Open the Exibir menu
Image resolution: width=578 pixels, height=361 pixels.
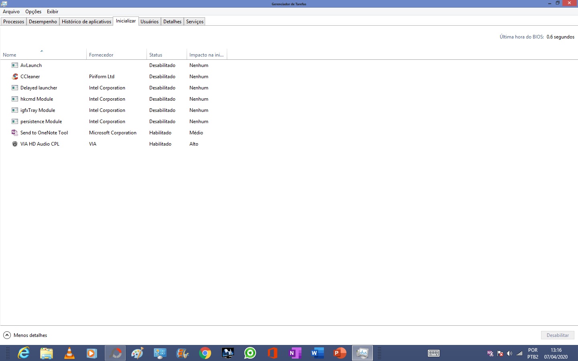pyautogui.click(x=53, y=12)
